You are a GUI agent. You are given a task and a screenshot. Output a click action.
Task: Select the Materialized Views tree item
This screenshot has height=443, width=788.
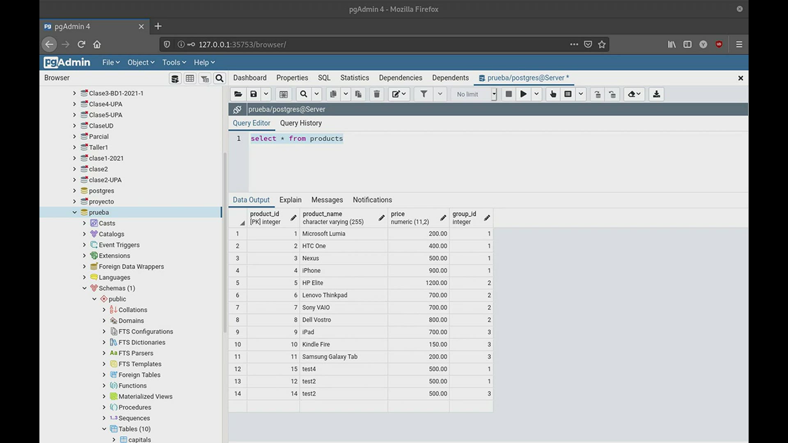tap(145, 397)
